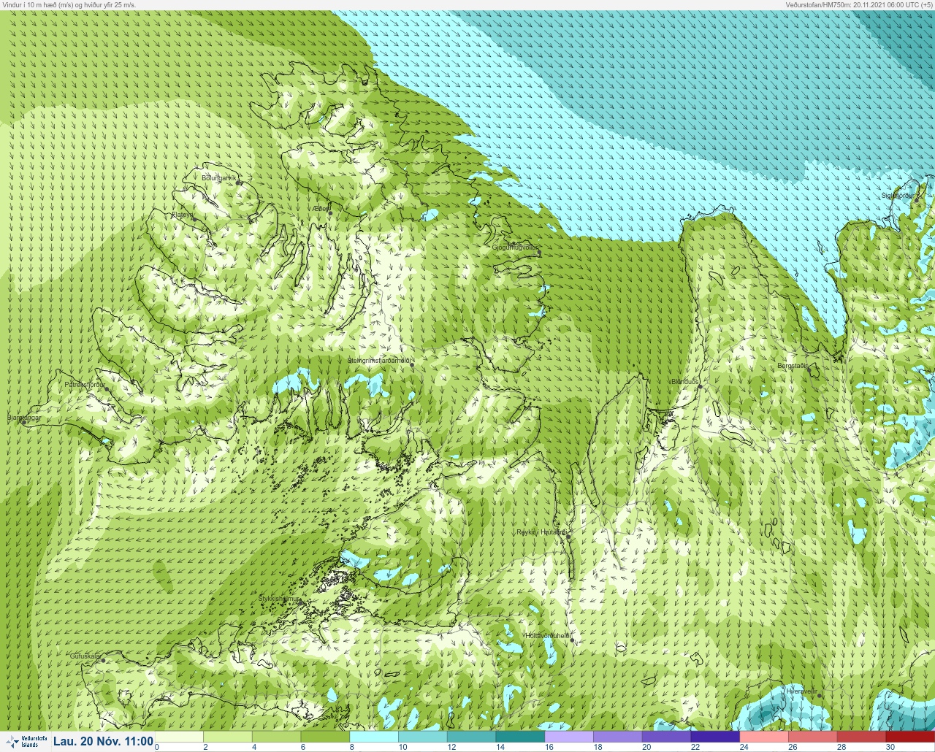Select the 8–10 m/s light cyan swatch
Image resolution: width=935 pixels, height=752 pixels.
(x=374, y=737)
